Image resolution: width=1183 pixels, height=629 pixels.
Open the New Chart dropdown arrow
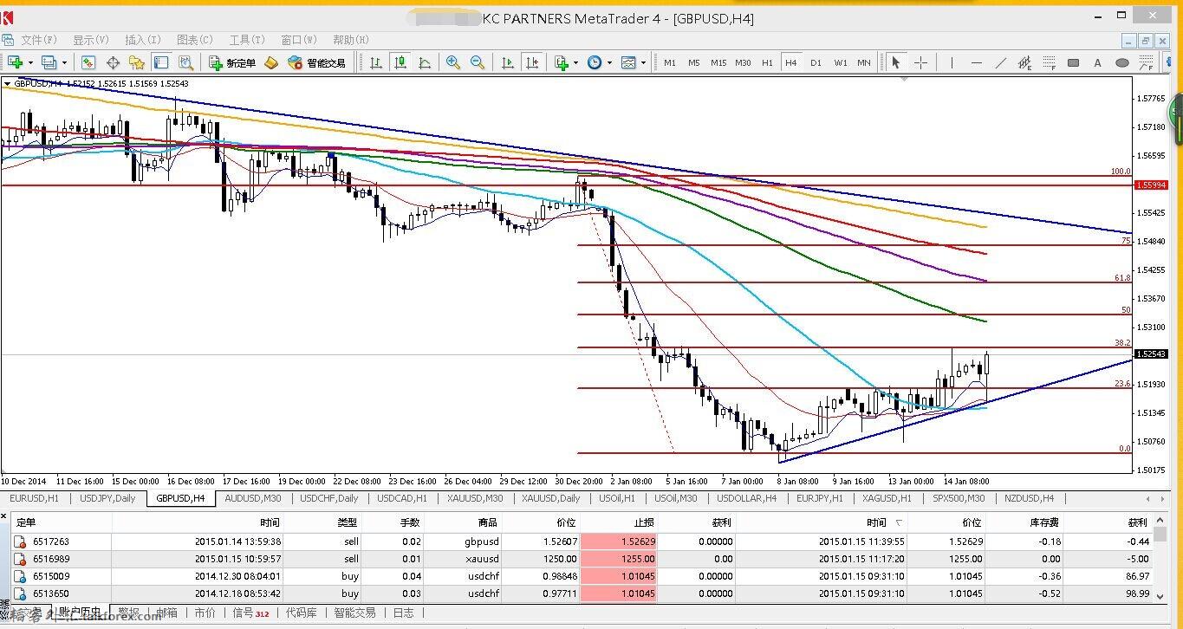(x=30, y=62)
